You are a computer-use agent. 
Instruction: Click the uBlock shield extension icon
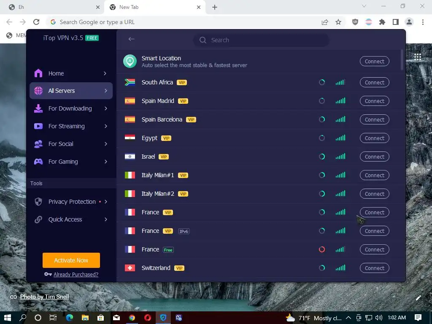(355, 22)
